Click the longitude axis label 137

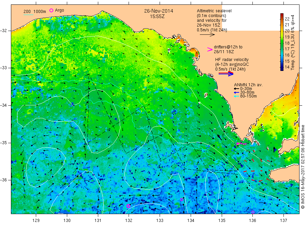(x=283, y=221)
